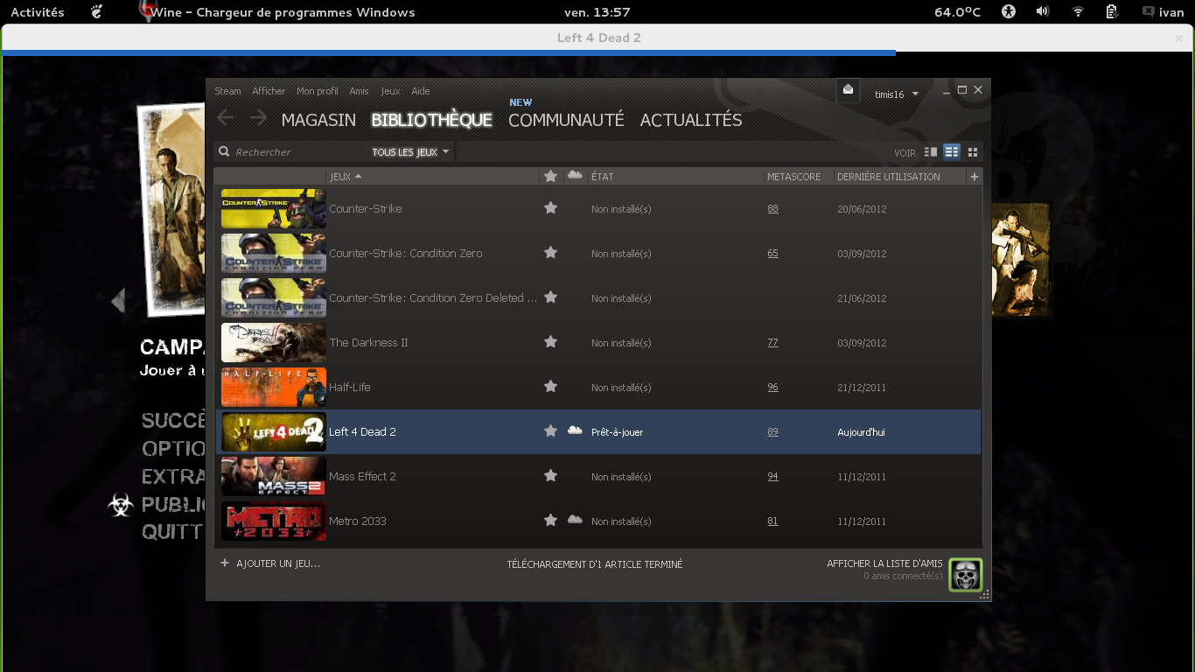Switch to list view icon
The width and height of the screenshot is (1195, 672).
tap(952, 152)
